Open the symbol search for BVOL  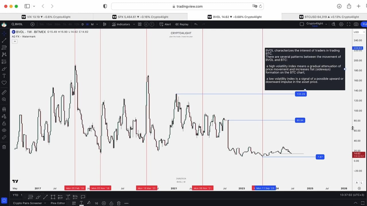[17, 24]
